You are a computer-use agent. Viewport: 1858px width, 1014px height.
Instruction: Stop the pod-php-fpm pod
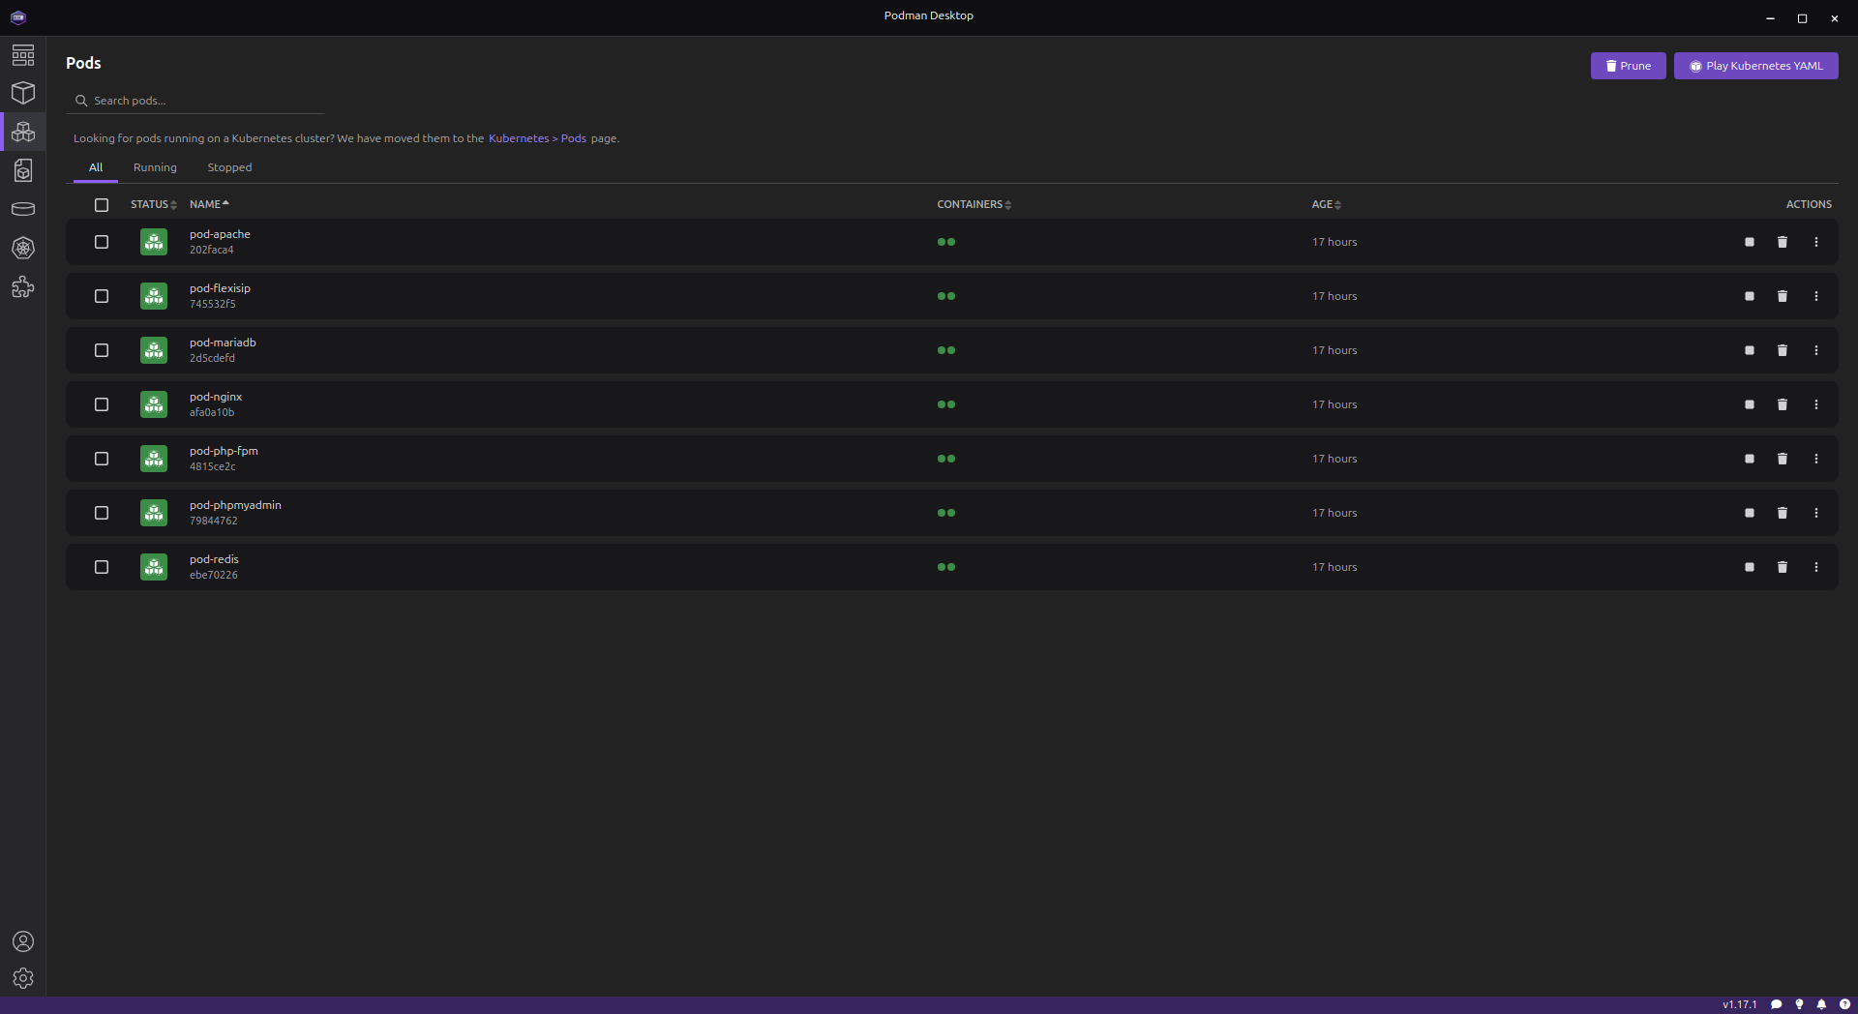(1749, 459)
